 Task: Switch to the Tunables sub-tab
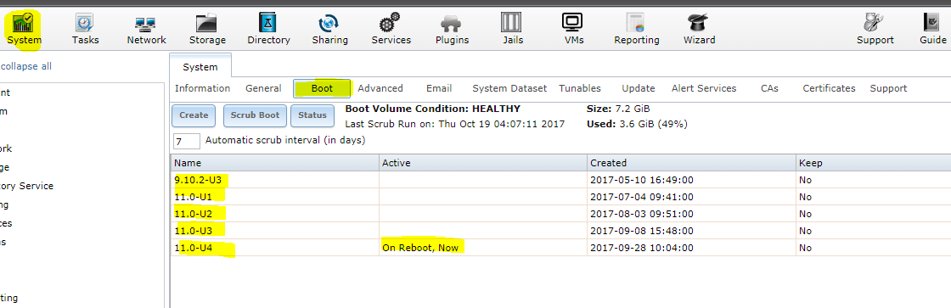[580, 88]
